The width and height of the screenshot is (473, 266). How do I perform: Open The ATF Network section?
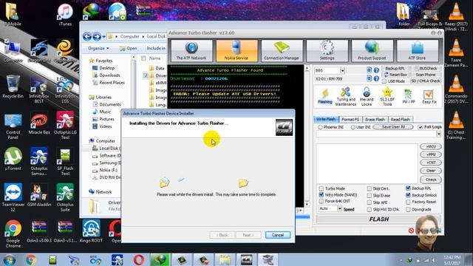click(191, 51)
